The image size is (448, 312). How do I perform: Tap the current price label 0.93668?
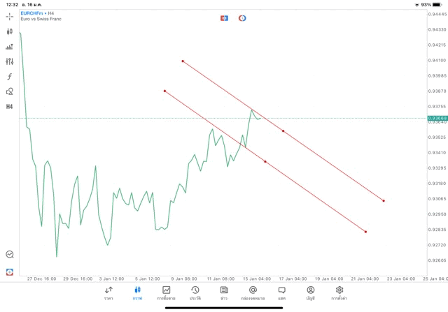click(435, 118)
